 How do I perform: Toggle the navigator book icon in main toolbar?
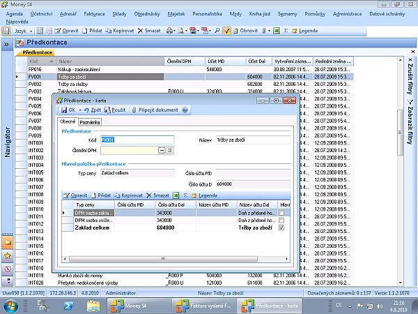click(6, 31)
